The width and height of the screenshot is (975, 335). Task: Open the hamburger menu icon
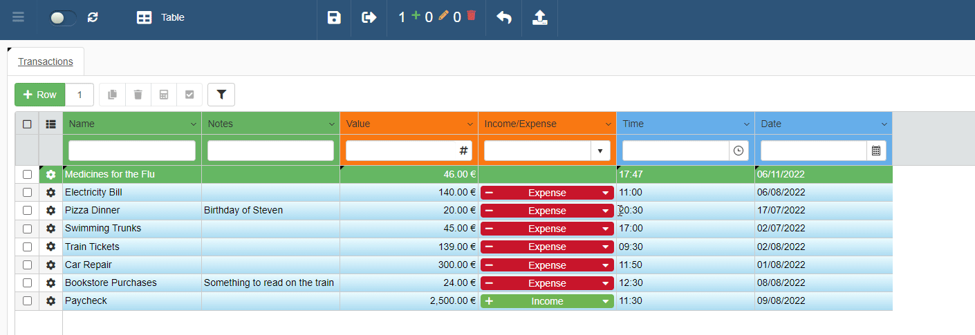18,17
